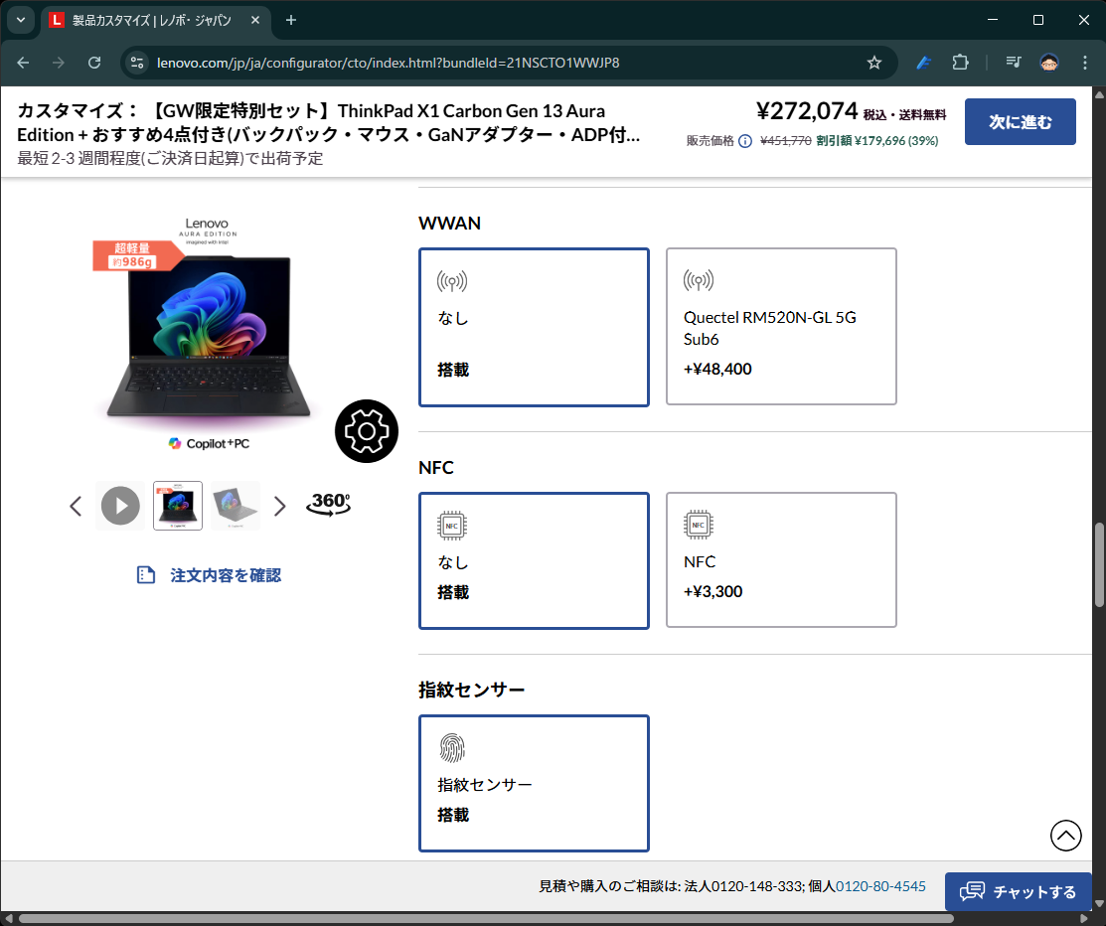Click the ¥272,074 total price

coord(807,110)
